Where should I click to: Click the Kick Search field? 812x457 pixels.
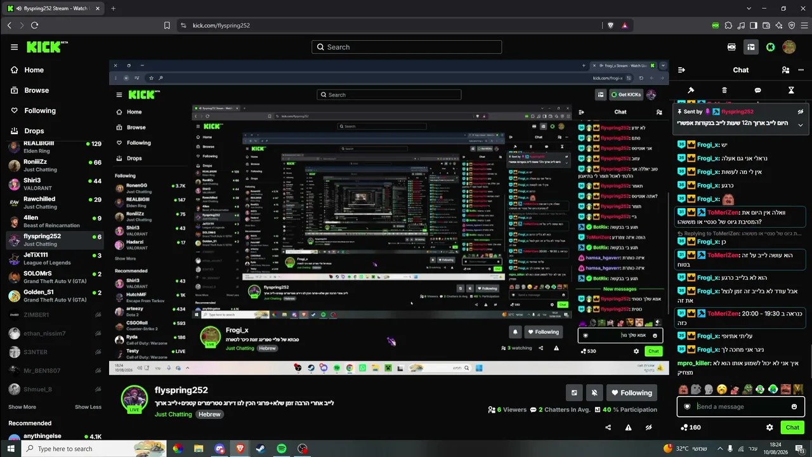(407, 47)
